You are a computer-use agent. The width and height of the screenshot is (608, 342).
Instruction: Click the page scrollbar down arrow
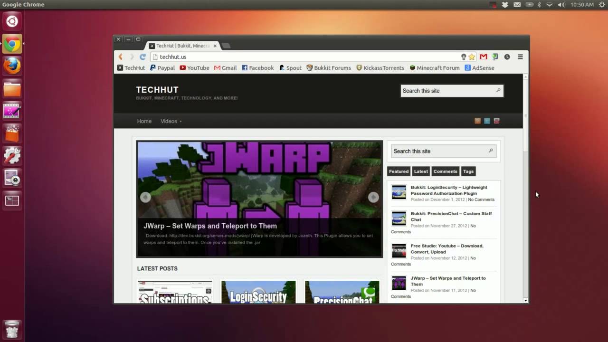526,300
